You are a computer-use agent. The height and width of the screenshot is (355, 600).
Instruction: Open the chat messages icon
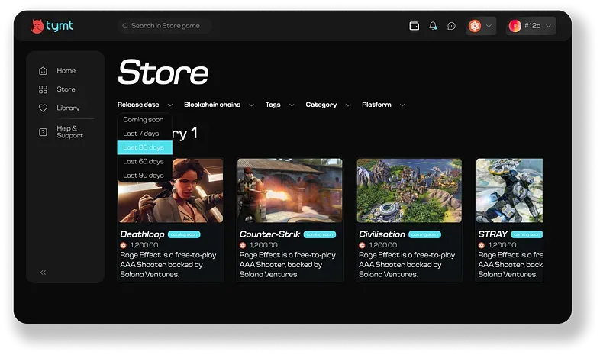(x=452, y=26)
